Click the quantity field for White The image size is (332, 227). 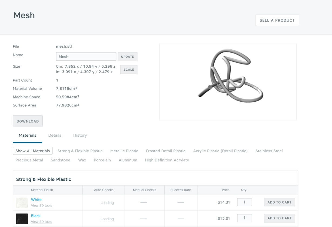coord(244,202)
